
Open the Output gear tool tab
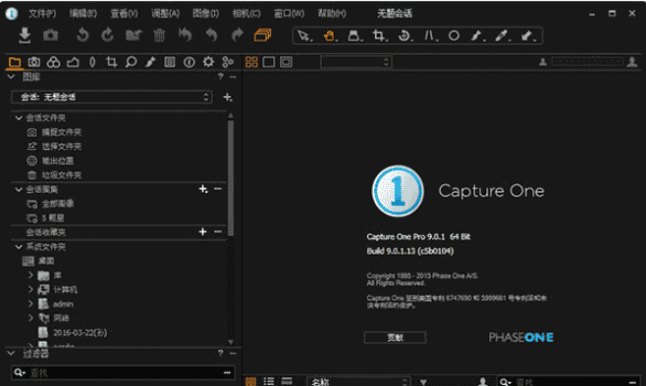tap(208, 62)
